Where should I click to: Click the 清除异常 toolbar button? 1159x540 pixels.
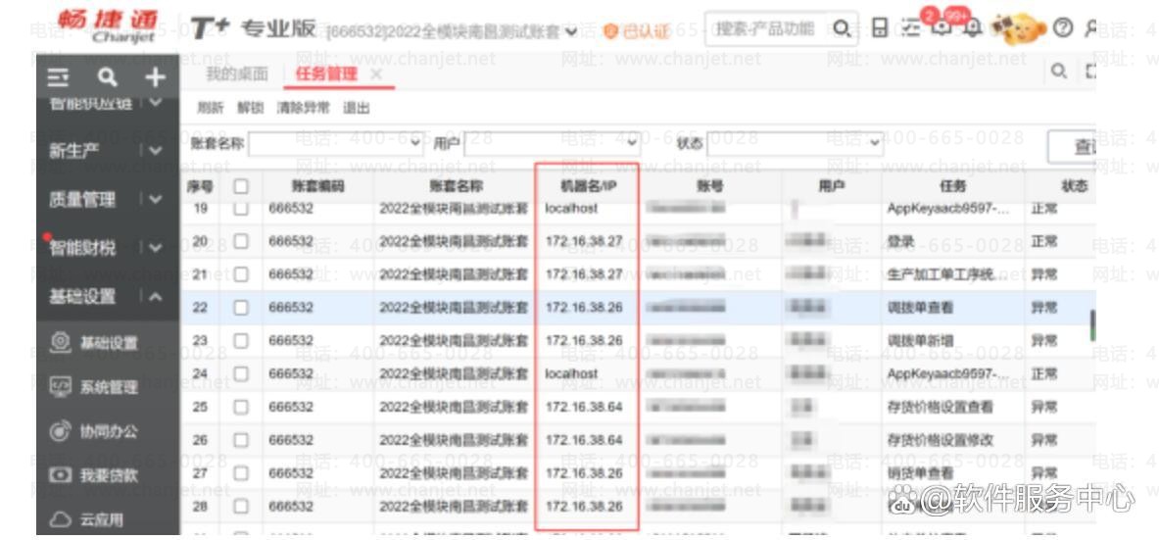(x=303, y=108)
